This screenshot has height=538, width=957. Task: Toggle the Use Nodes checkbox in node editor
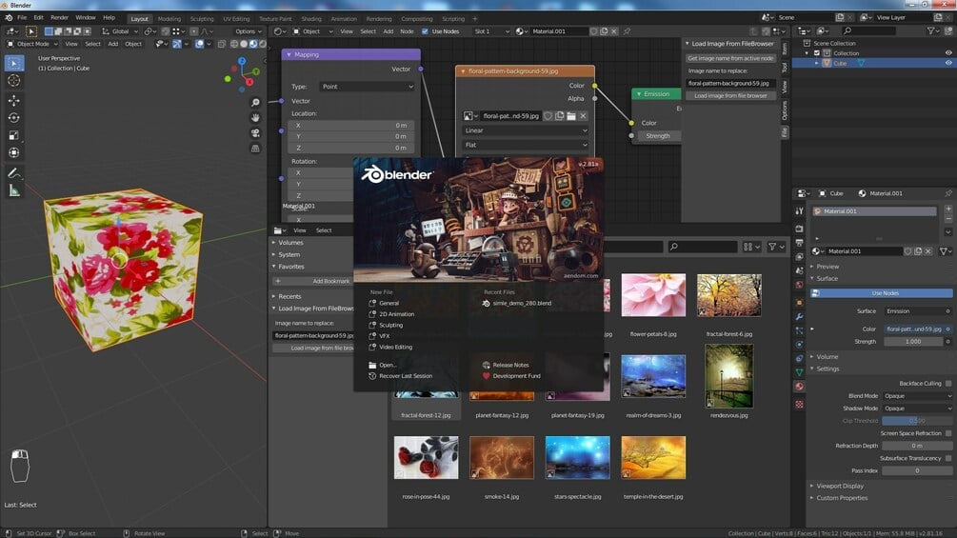[x=425, y=31]
